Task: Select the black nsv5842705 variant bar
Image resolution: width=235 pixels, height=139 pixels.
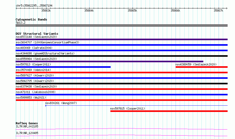Action: coord(121,84)
